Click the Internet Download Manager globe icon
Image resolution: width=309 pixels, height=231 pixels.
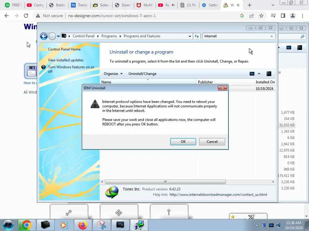point(112,192)
